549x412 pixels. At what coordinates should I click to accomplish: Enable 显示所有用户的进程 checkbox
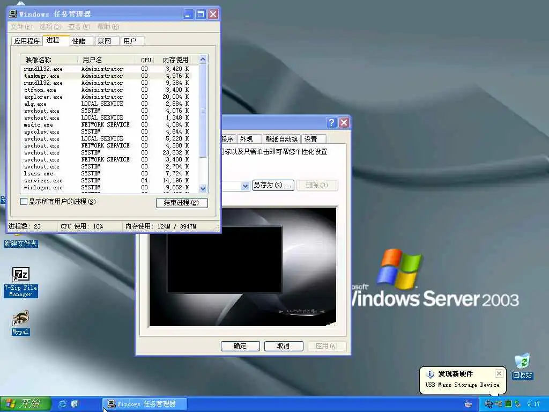[x=24, y=202]
